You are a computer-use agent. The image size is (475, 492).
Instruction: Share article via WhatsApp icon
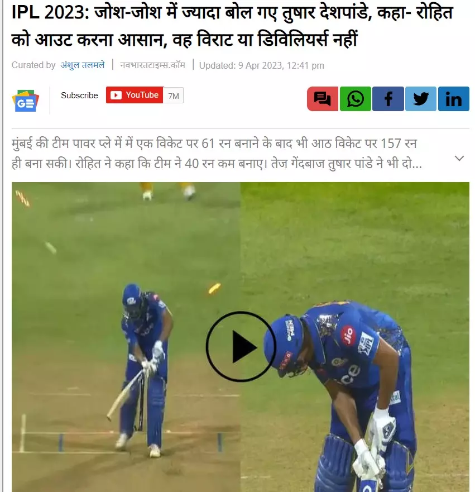pyautogui.click(x=355, y=99)
